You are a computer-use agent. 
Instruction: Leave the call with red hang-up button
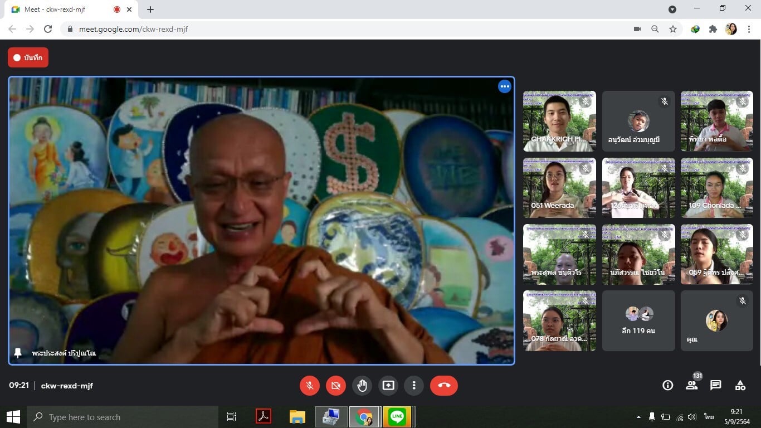pyautogui.click(x=443, y=385)
